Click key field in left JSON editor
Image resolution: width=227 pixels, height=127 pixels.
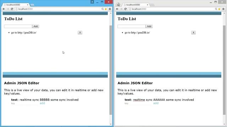pos(24,103)
